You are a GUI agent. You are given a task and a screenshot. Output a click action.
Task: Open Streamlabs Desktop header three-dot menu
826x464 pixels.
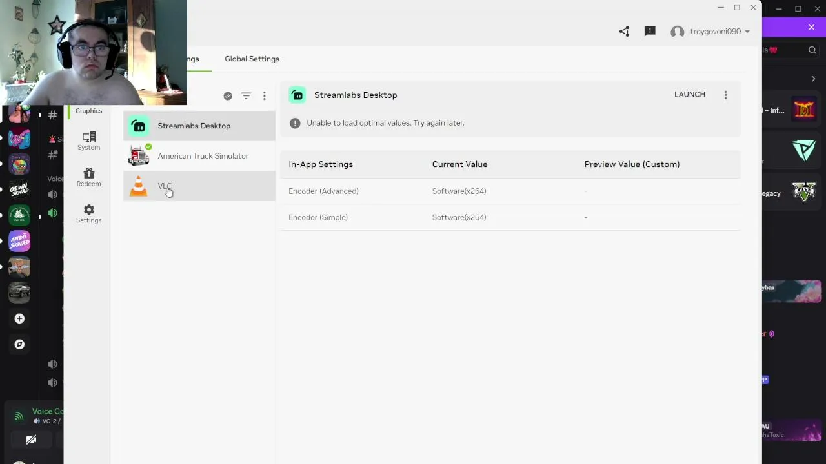pos(725,95)
